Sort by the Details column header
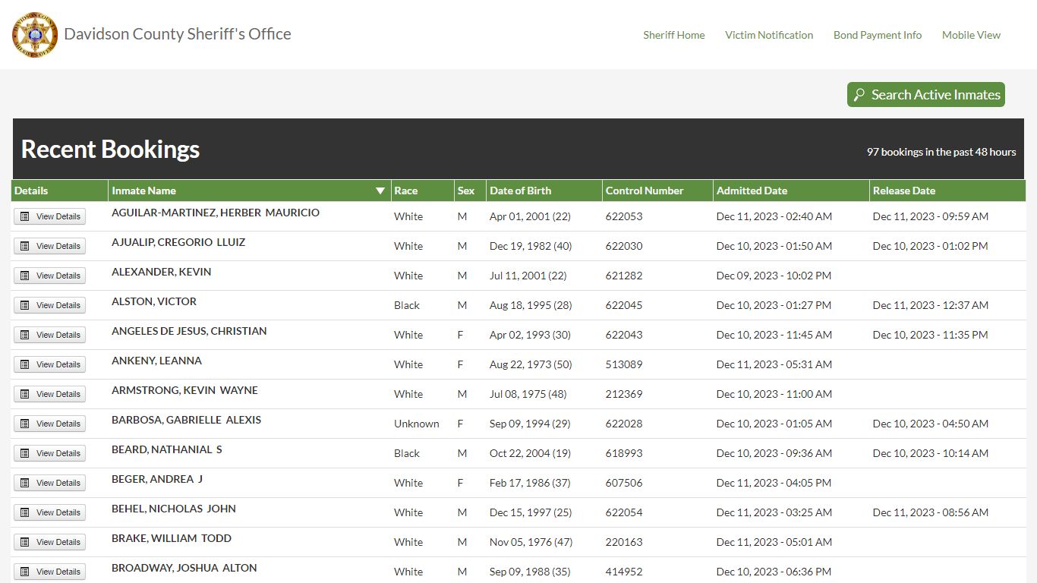The image size is (1037, 583). pos(60,191)
